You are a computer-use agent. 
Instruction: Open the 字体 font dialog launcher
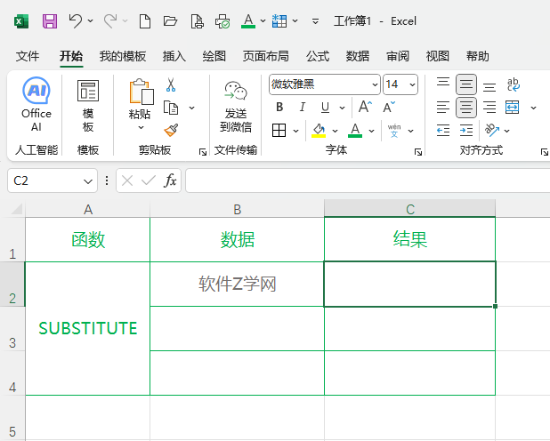point(418,152)
